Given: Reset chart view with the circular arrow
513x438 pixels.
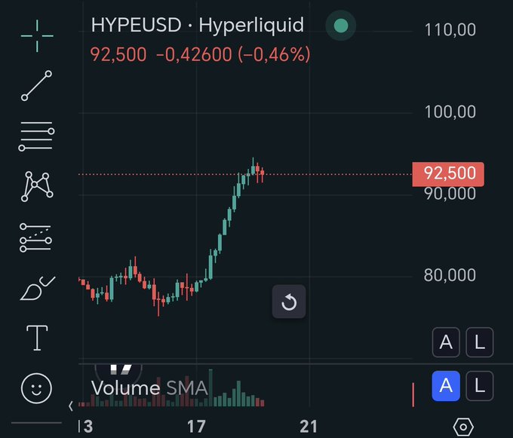Looking at the screenshot, I should [289, 302].
